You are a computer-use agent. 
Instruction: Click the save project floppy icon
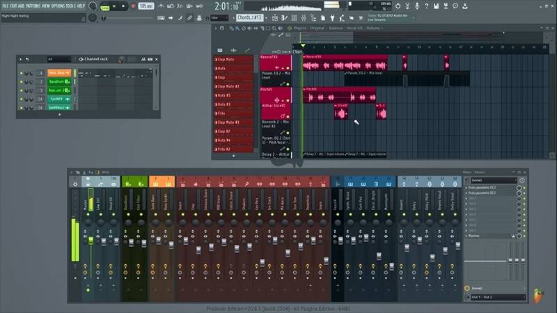coord(437,6)
